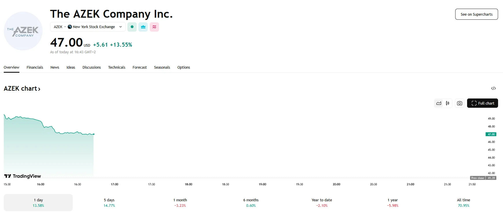Select the area chart type icon
Screen dimensions: 503x221
(438, 103)
